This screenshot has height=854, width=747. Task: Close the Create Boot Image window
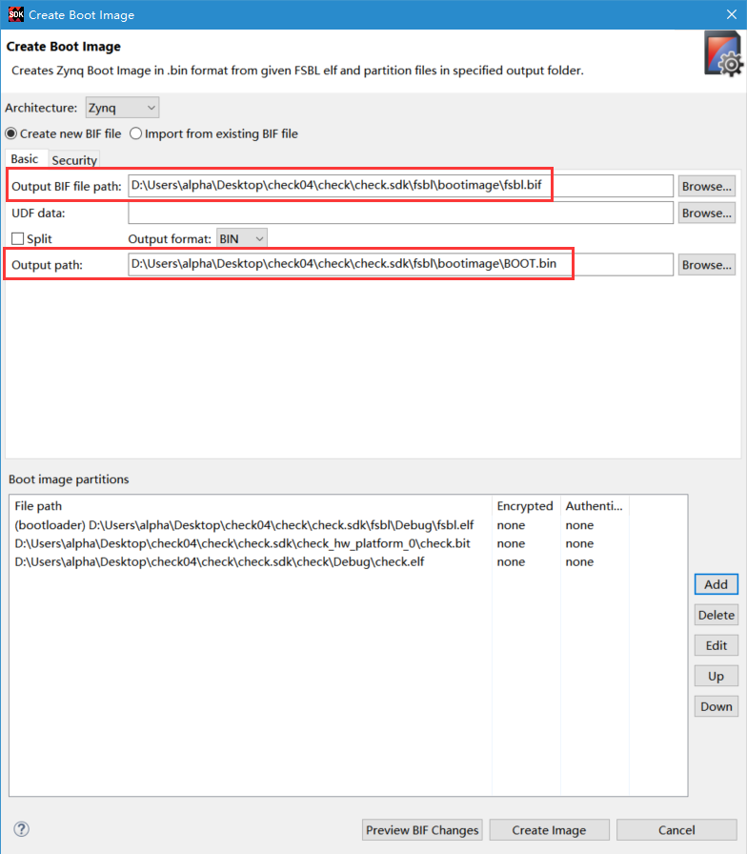tap(731, 14)
